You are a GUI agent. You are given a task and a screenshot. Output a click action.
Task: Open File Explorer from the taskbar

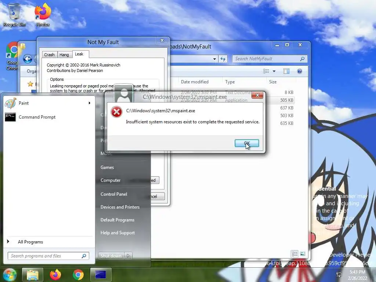point(33,275)
